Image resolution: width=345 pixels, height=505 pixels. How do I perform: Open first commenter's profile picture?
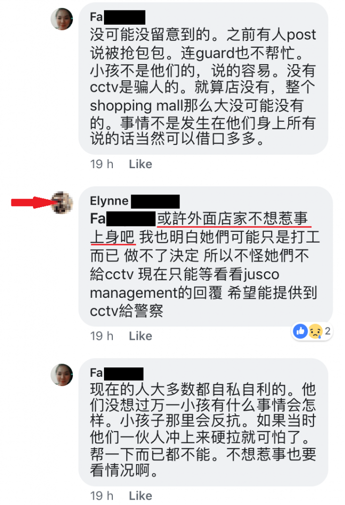point(62,19)
